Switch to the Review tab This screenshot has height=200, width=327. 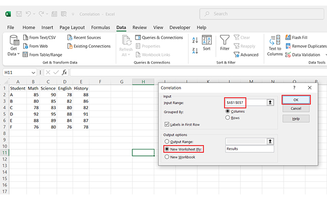[139, 28]
